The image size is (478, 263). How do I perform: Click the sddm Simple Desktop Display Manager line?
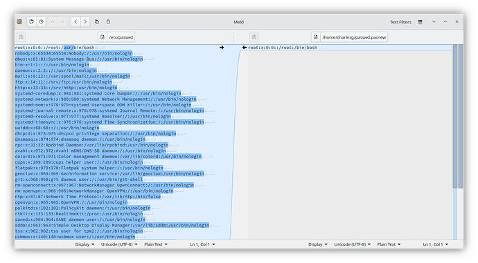(x=112, y=225)
